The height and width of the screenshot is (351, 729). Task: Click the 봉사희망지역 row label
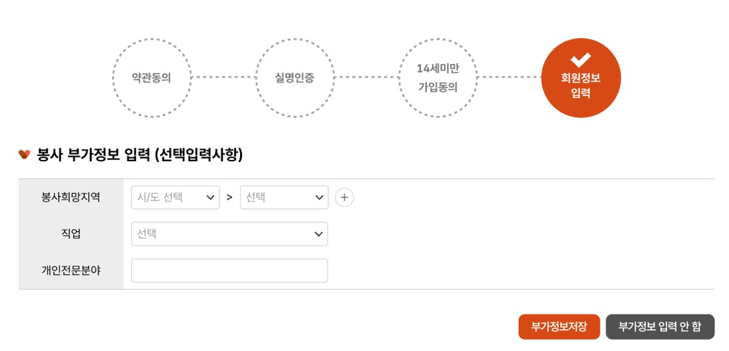coord(71,197)
